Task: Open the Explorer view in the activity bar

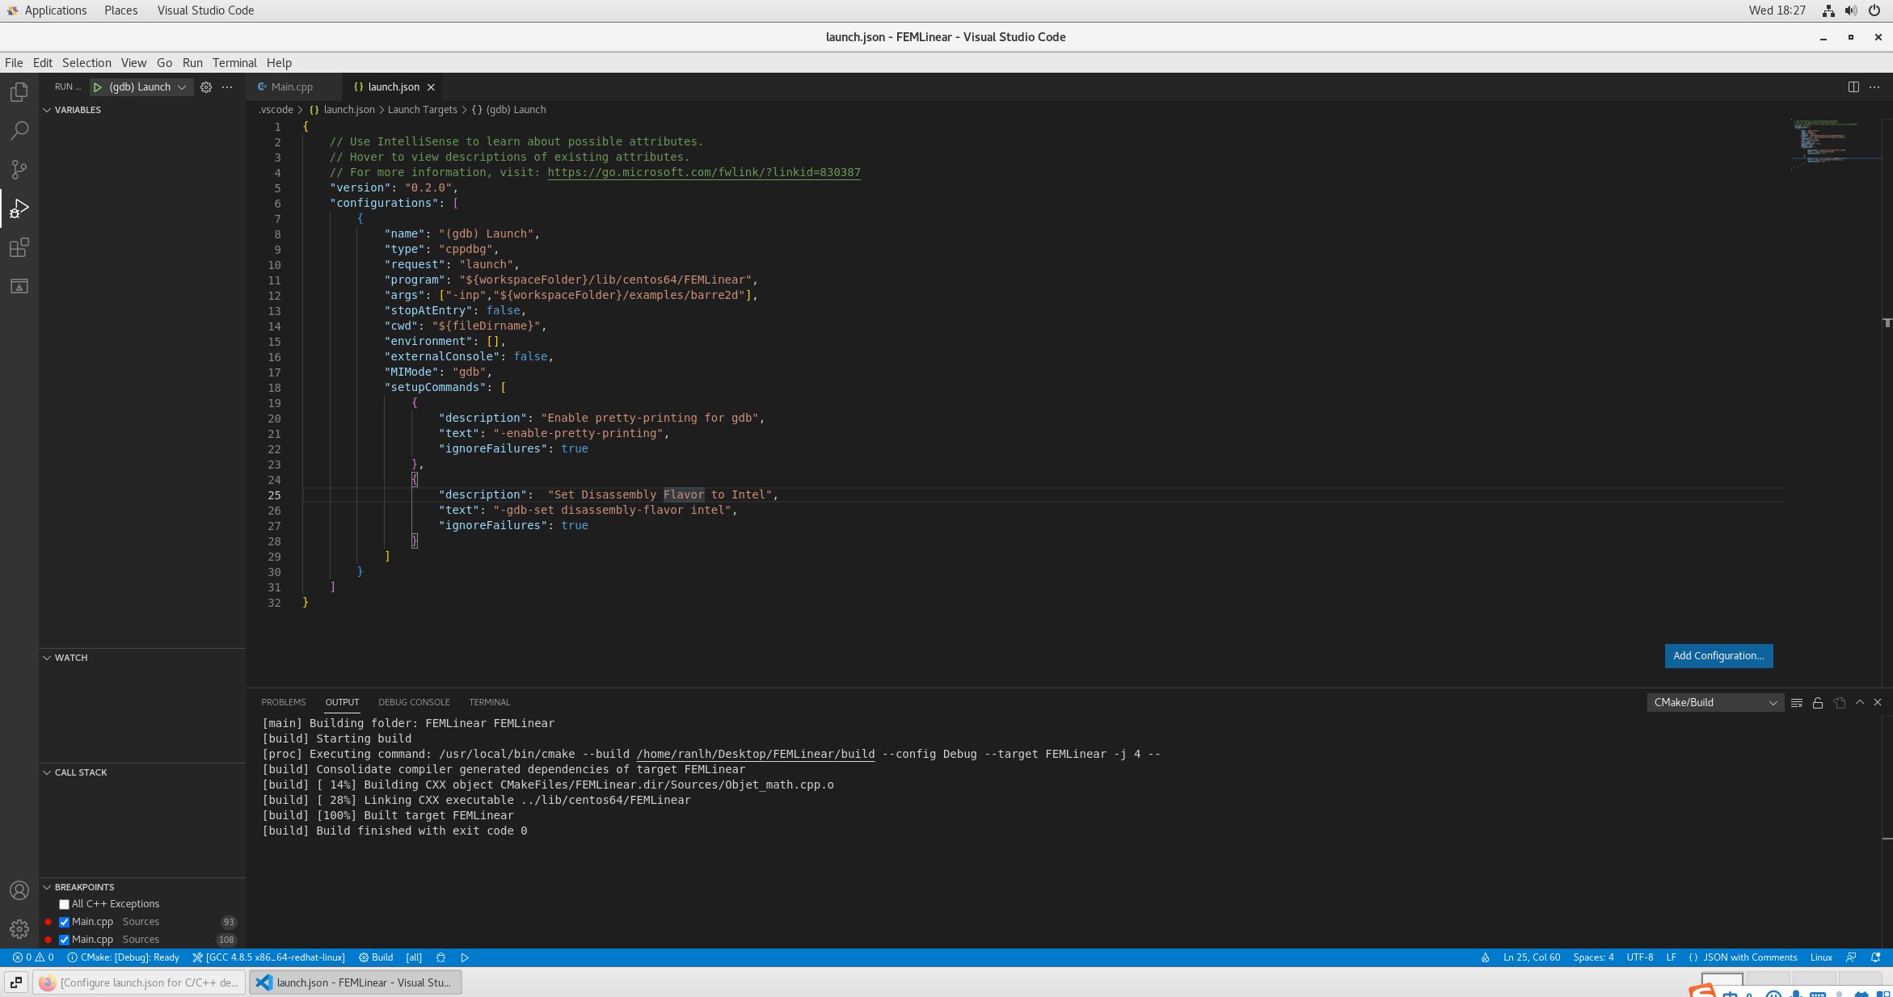Action: 19,92
